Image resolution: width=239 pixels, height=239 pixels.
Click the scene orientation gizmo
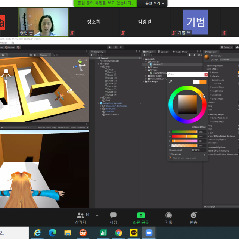(x=80, y=66)
